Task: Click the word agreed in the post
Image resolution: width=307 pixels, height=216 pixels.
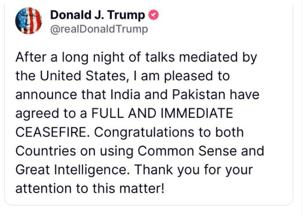Action: click(x=37, y=114)
